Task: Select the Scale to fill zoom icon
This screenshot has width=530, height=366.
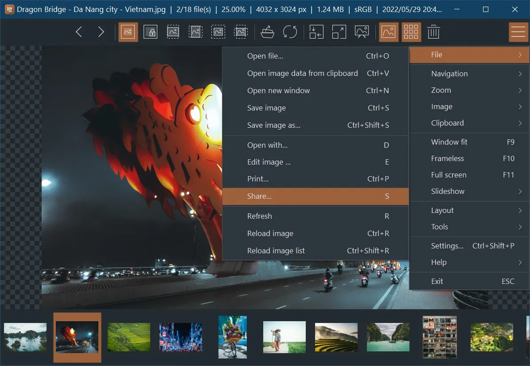Action: pos(241,32)
